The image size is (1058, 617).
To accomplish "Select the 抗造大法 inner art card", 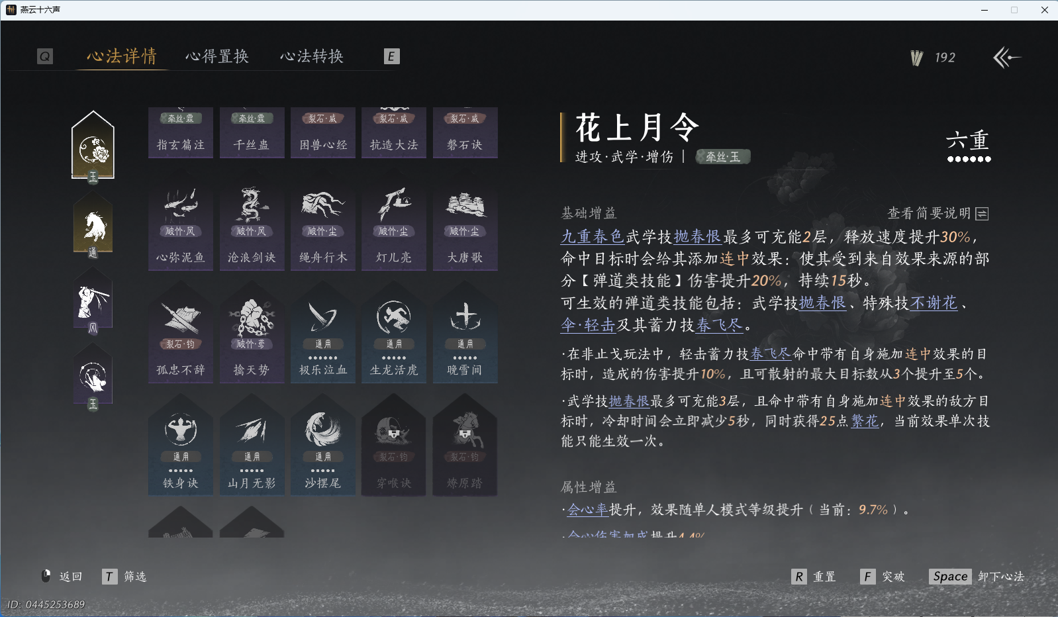I will [x=394, y=132].
